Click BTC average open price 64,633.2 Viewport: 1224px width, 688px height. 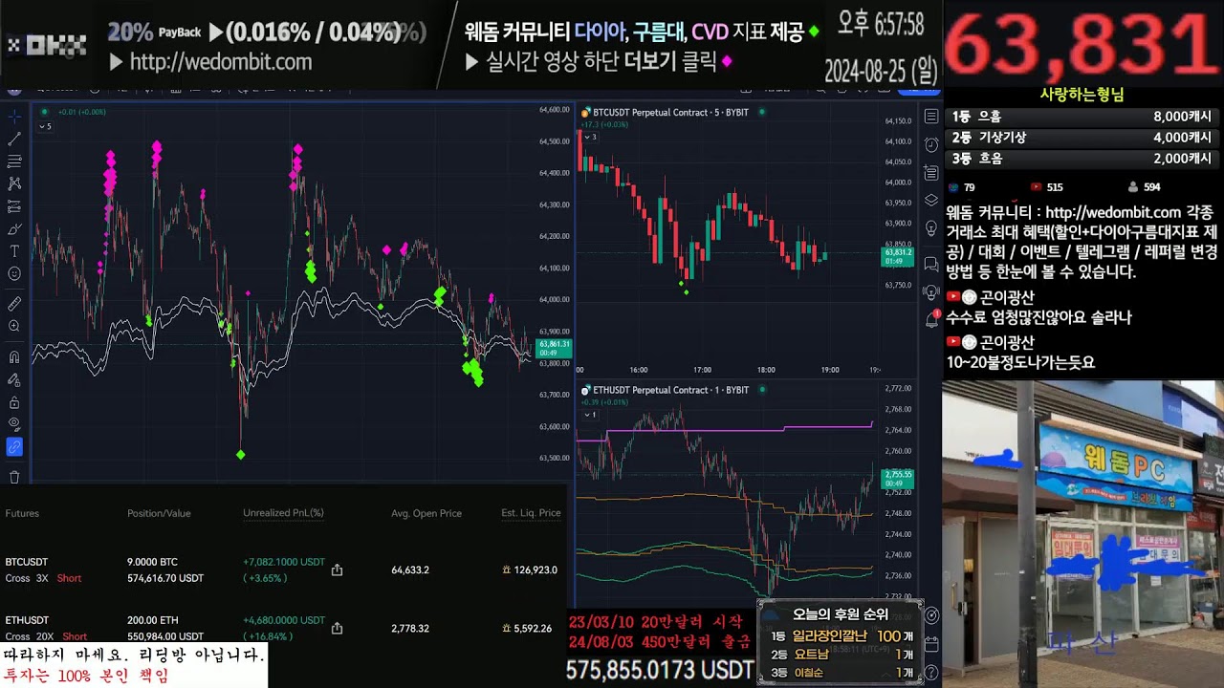410,570
